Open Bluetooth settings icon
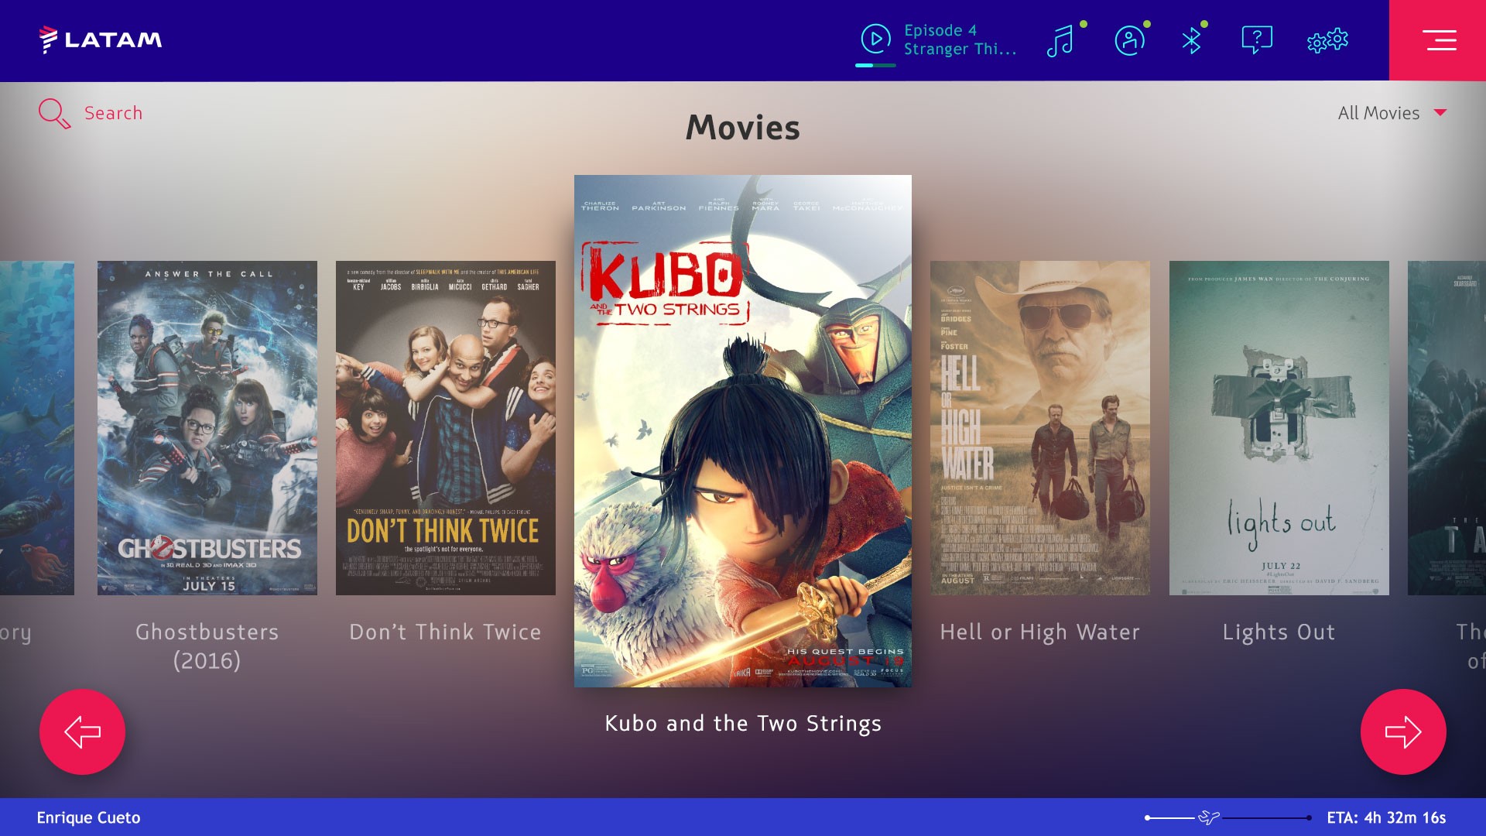 click(x=1191, y=40)
